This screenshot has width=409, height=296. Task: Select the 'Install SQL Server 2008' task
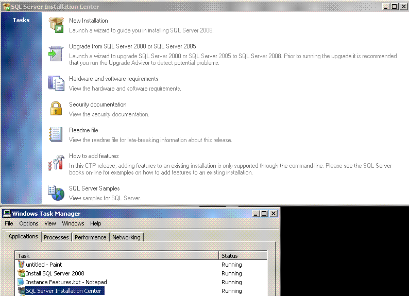tap(55, 273)
